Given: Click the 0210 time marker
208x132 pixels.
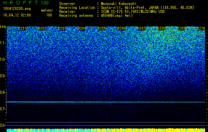Looking at the screenshot, I should (201, 28).
